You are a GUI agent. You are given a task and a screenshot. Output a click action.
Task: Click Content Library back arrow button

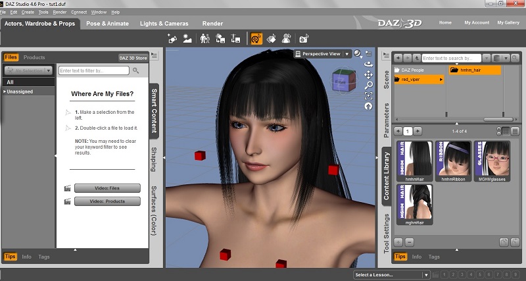coord(398,58)
